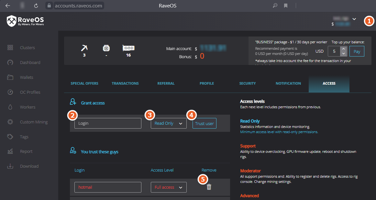Open Clusters in the sidebar
This screenshot has height=200, width=376.
click(27, 47)
